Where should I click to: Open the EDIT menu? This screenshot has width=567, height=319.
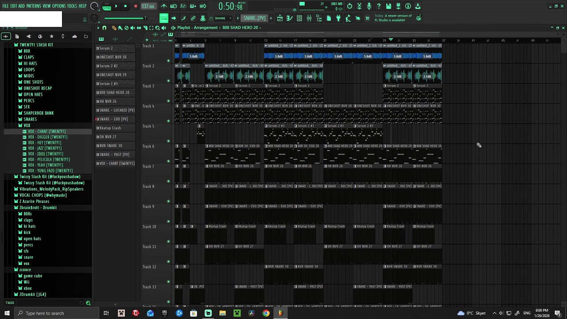[x=14, y=6]
